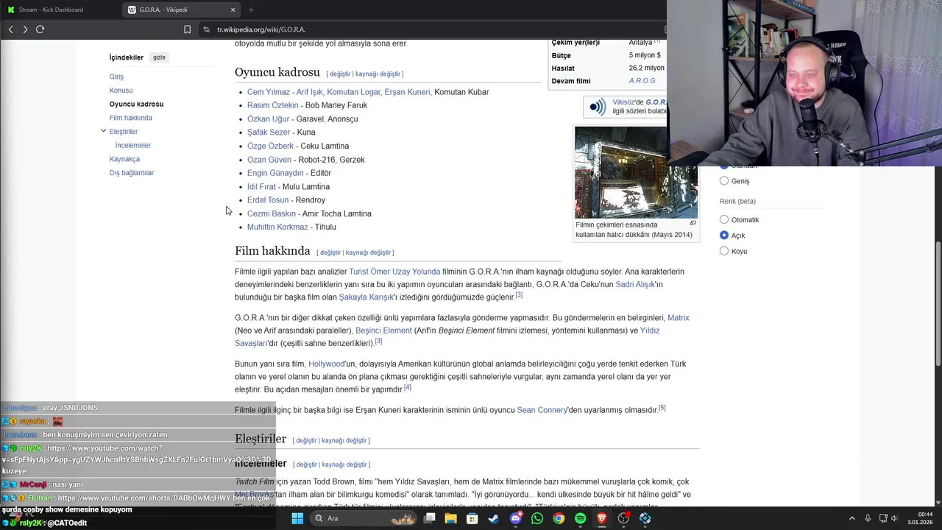Jump to Konusu in contents
The image size is (942, 530).
[x=121, y=91]
